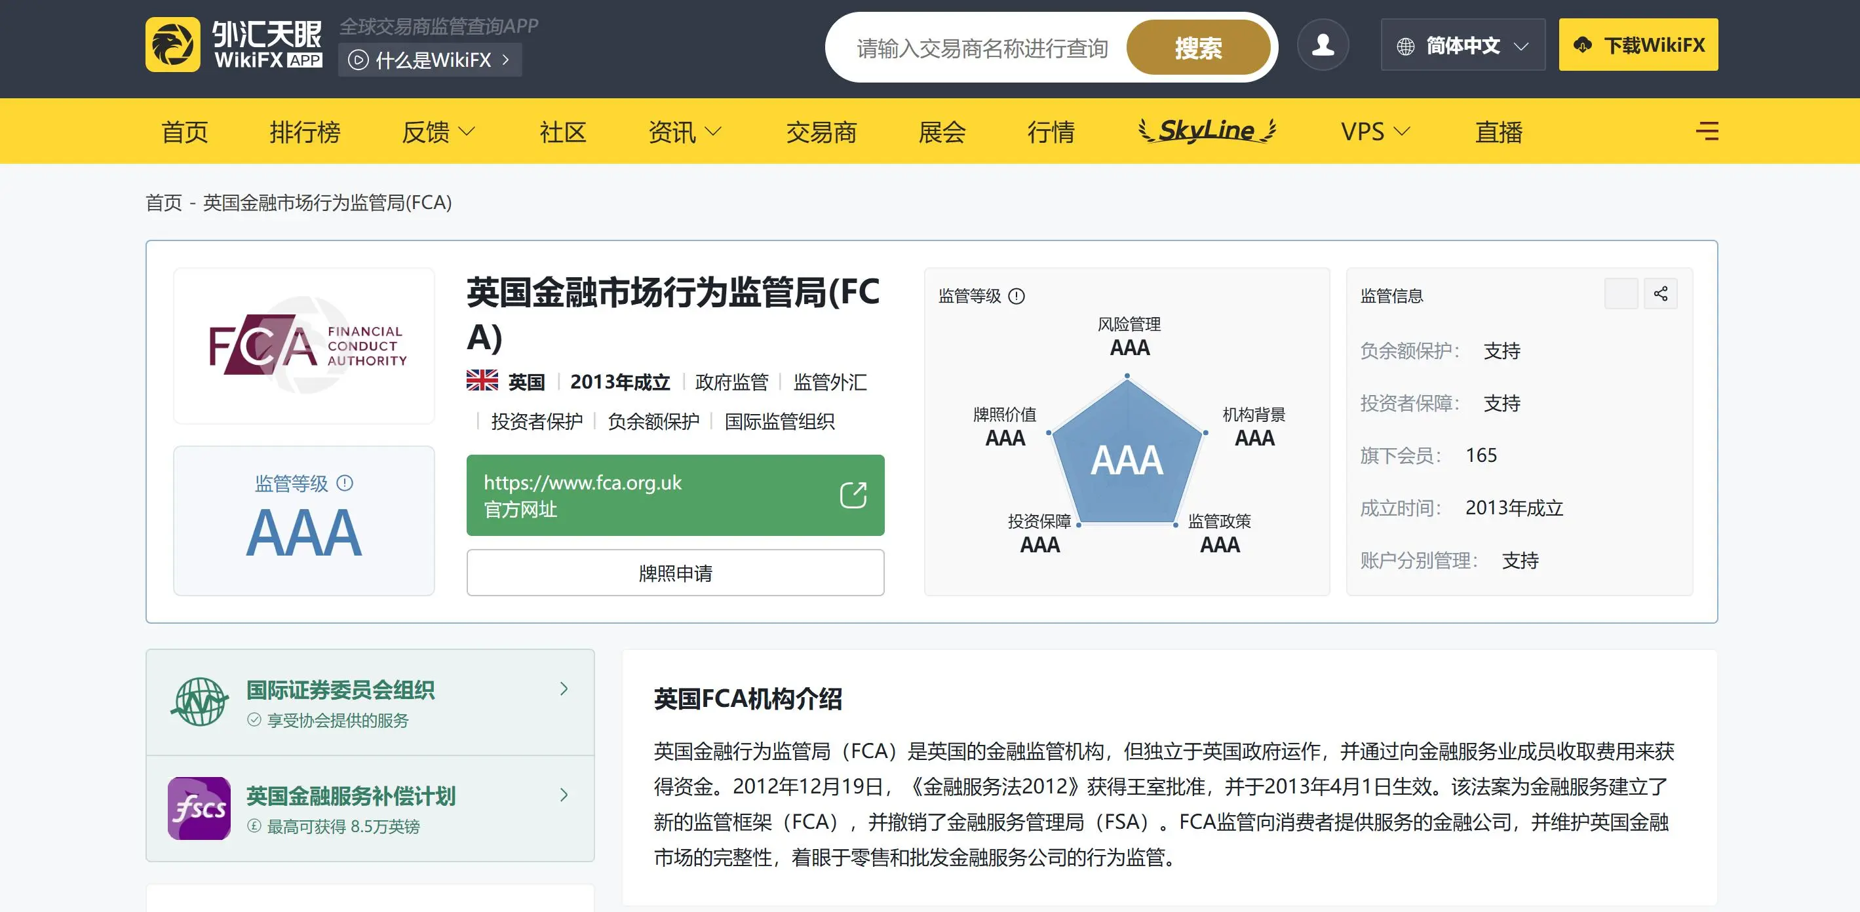
Task: Click the WikiFX eagle logo icon
Action: [x=172, y=45]
